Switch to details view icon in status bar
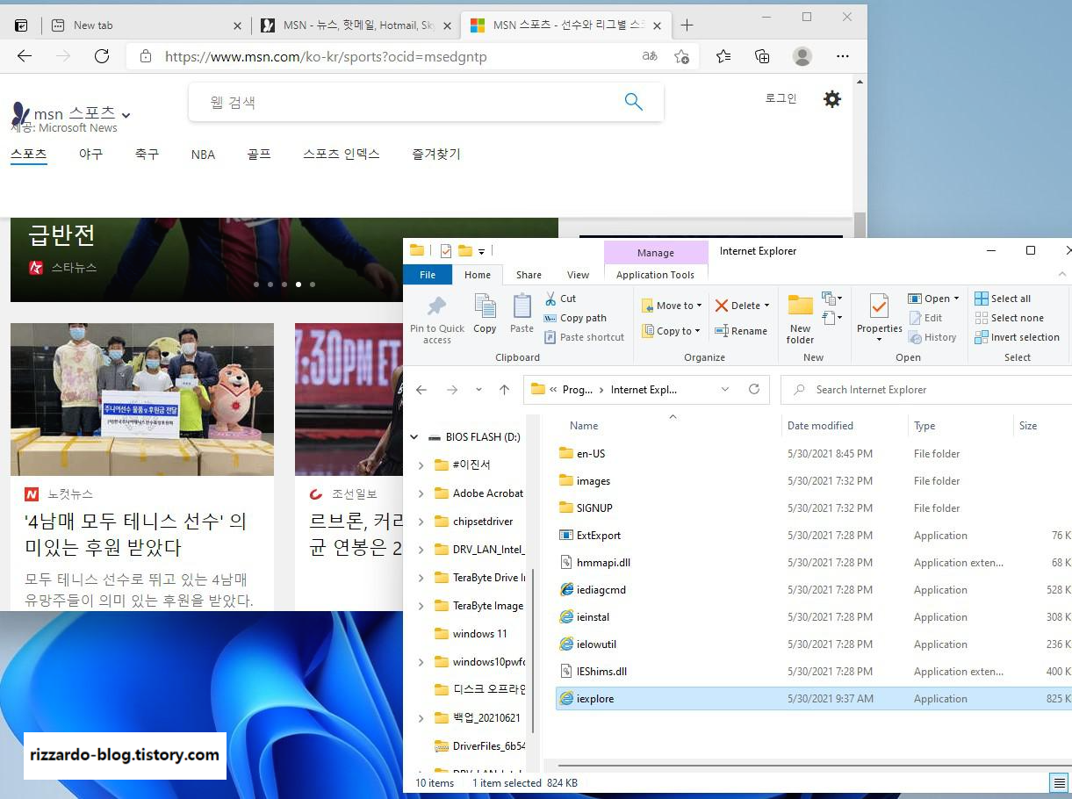The image size is (1072, 799). (1059, 782)
